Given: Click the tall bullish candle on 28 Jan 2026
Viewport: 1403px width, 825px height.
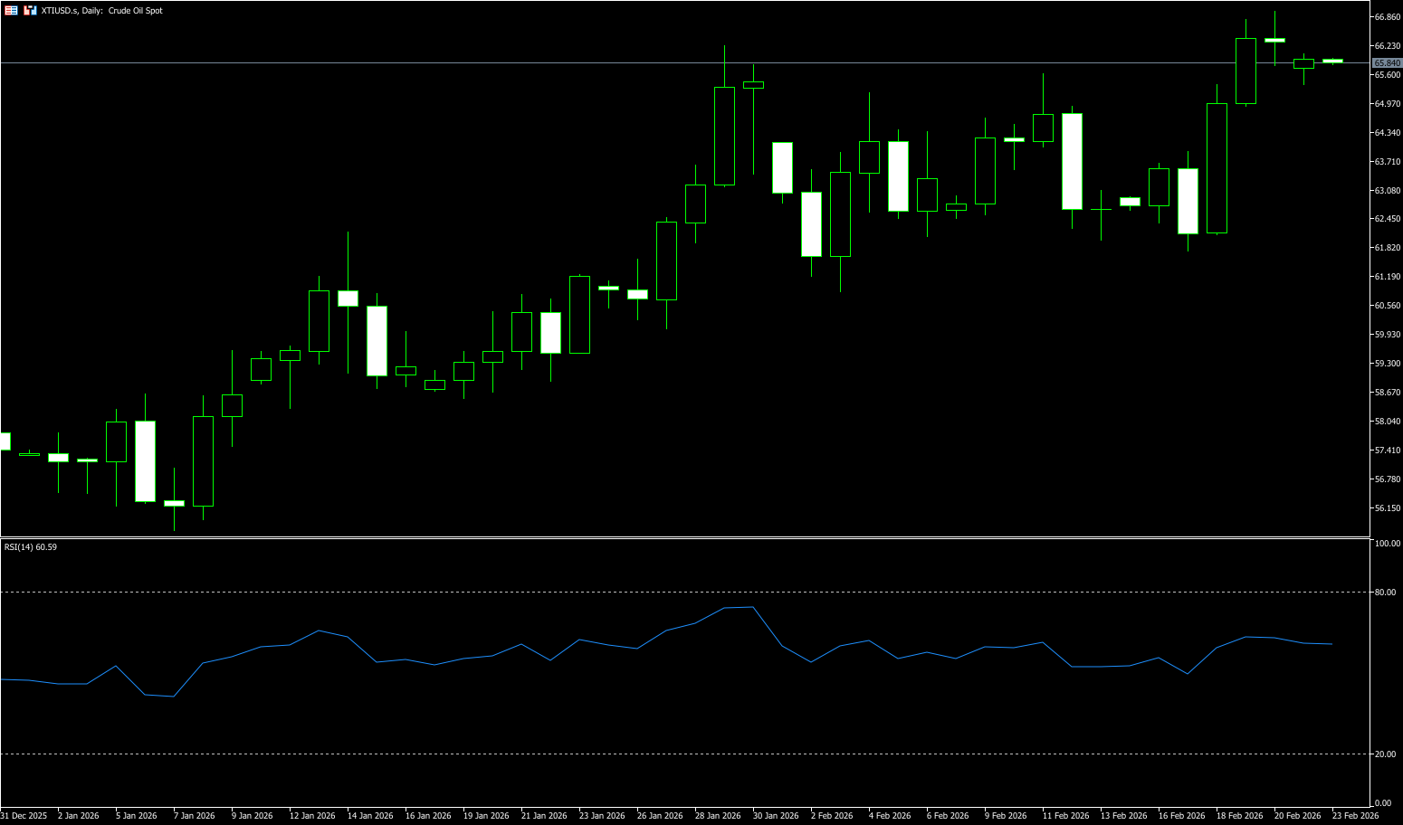Looking at the screenshot, I should [x=724, y=136].
